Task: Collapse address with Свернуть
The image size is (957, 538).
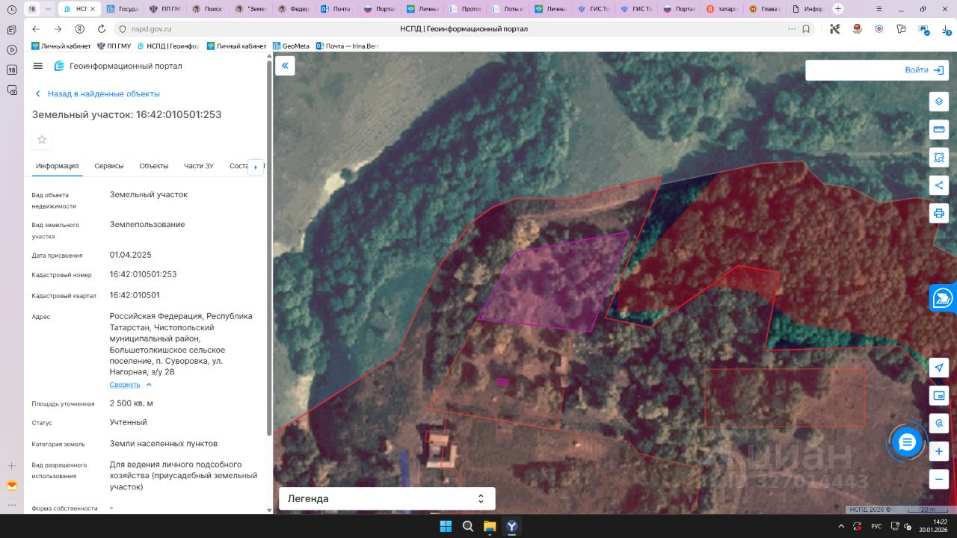Action: (125, 384)
